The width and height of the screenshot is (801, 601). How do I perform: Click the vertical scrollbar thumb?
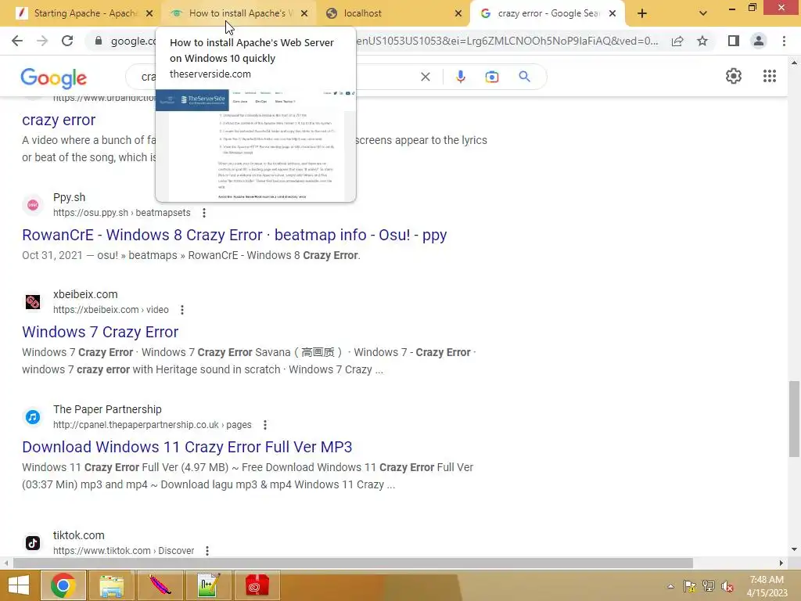pos(794,419)
